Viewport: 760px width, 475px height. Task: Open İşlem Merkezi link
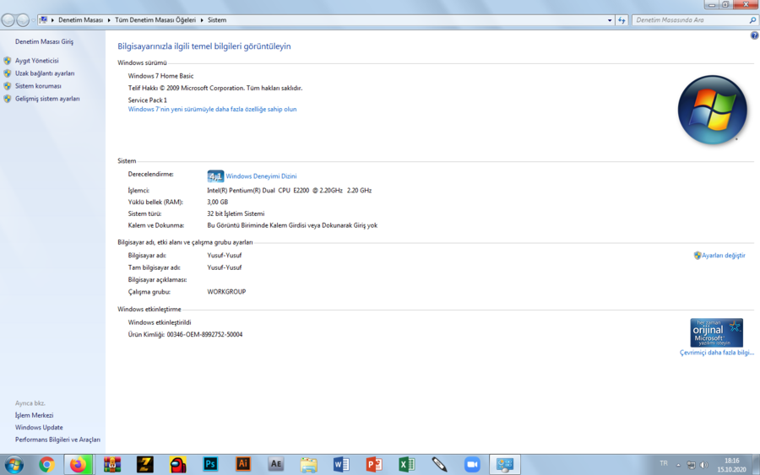34,415
